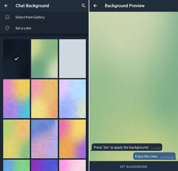Go back from Background Preview screen
Viewport: 178px width, 171px height.
coord(95,5)
